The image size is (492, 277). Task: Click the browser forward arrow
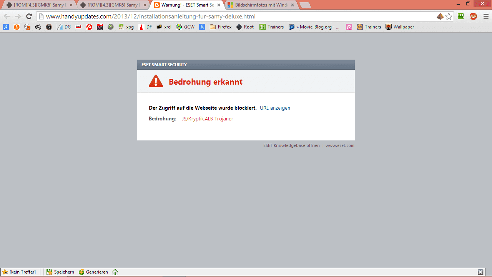[x=18, y=16]
